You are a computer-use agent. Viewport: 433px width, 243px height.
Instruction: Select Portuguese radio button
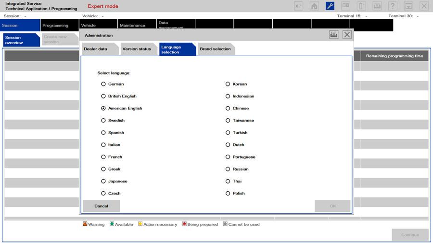(228, 157)
